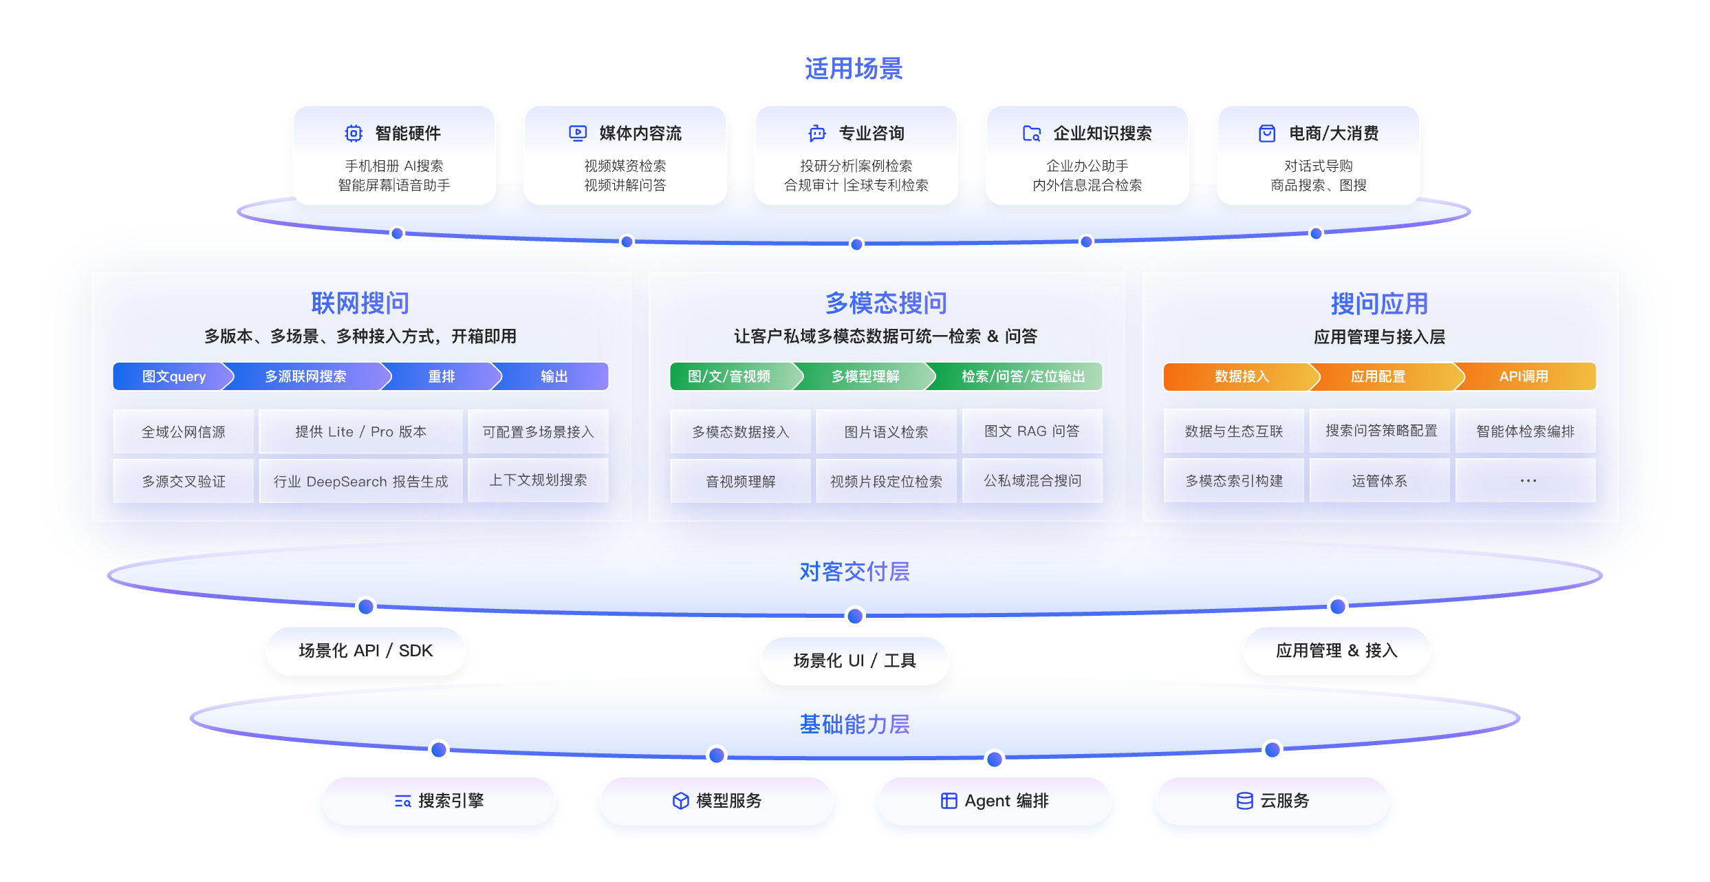Image resolution: width=1710 pixels, height=882 pixels.
Task: Click the 上下文规划搜索 box
Action: point(539,480)
